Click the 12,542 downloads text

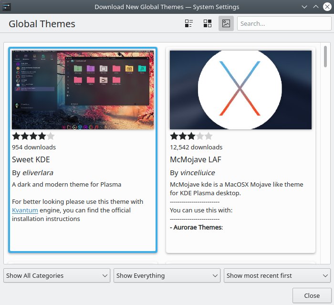196,147
